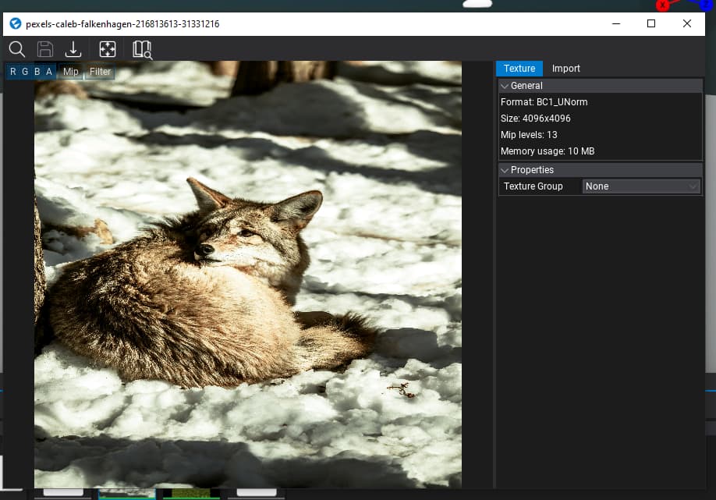
Task: Open the Mip level selector
Action: [x=71, y=72]
